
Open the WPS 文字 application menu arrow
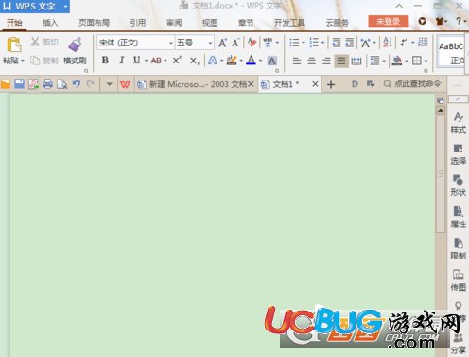pos(65,6)
